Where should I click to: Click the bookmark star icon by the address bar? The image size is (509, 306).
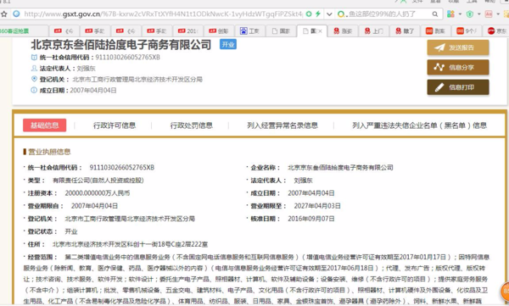pyautogui.click(x=4, y=14)
